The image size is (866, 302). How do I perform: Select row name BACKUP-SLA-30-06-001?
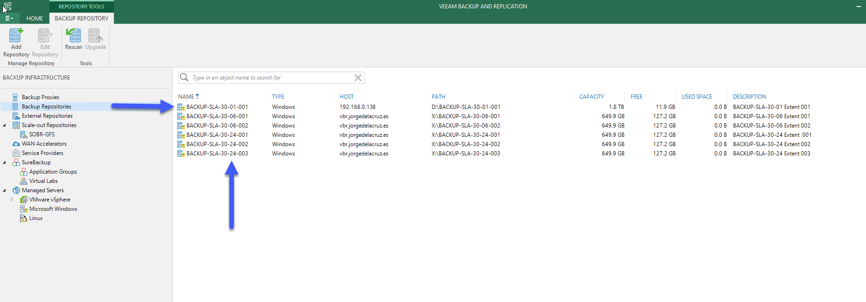pyautogui.click(x=217, y=116)
